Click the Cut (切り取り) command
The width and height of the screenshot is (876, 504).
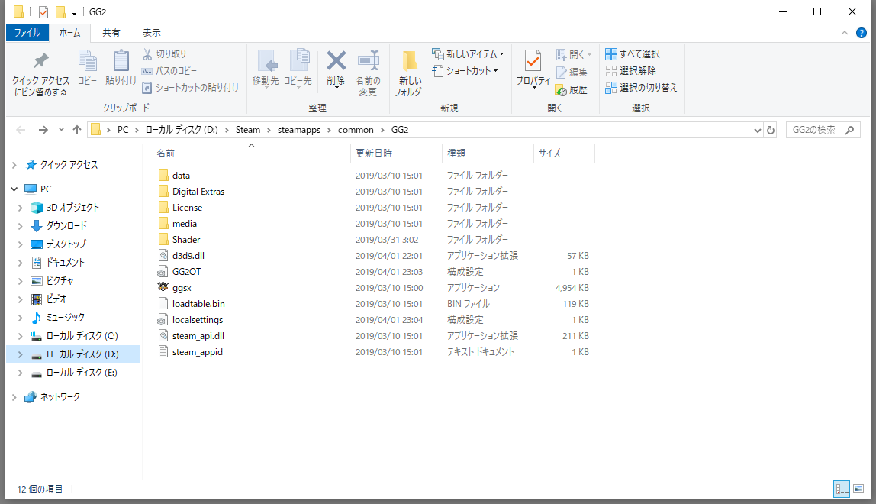pyautogui.click(x=165, y=53)
